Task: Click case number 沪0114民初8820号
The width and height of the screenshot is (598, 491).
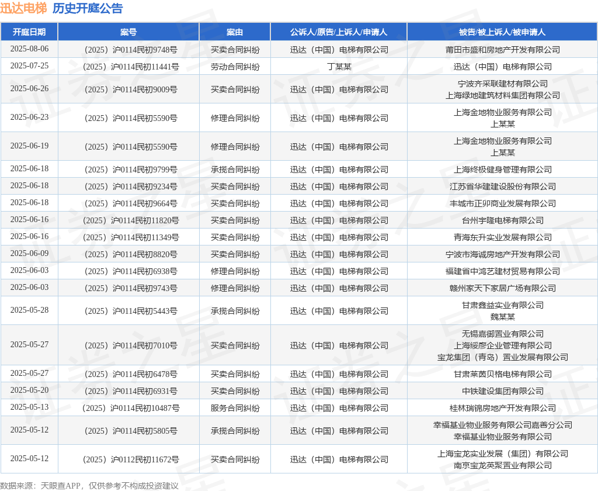Action: pyautogui.click(x=145, y=255)
